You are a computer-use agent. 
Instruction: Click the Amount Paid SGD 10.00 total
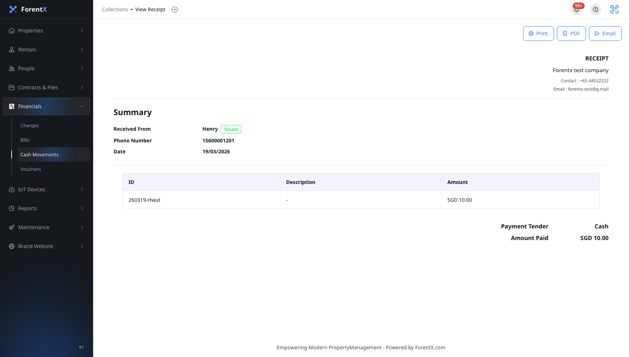(x=594, y=238)
